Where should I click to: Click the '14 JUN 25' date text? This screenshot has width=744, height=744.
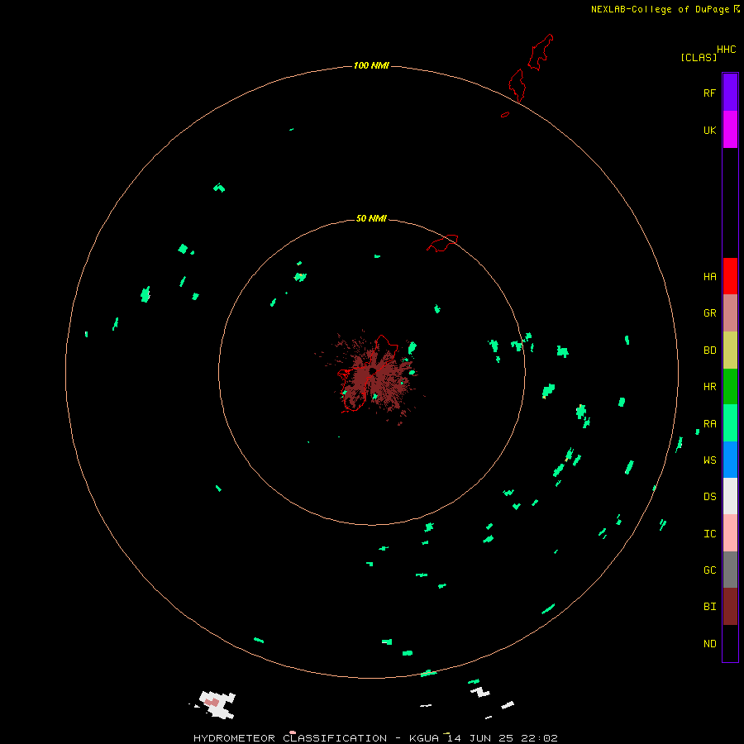click(x=480, y=738)
